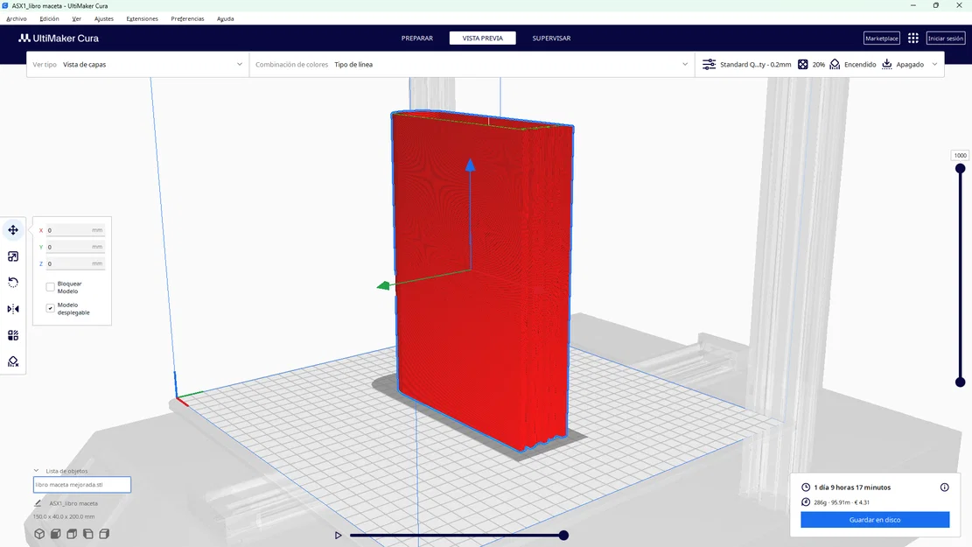Click the Z position input field

point(75,263)
